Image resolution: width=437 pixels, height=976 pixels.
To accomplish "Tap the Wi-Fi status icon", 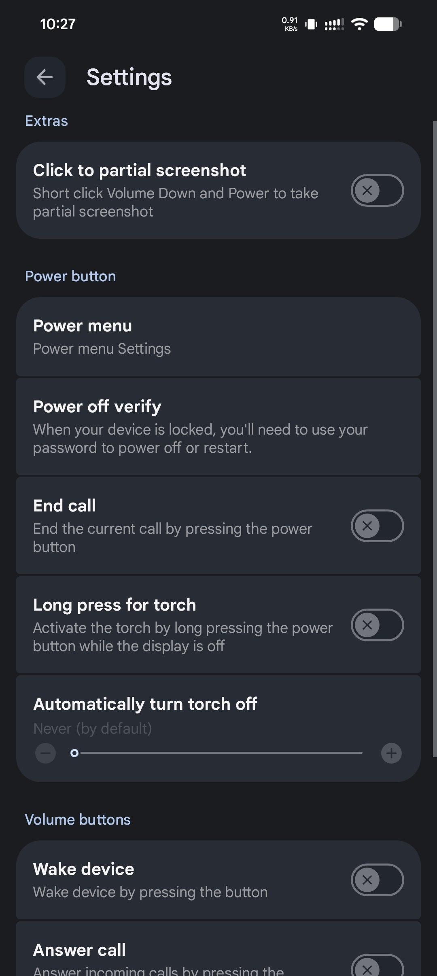I will coord(359,24).
